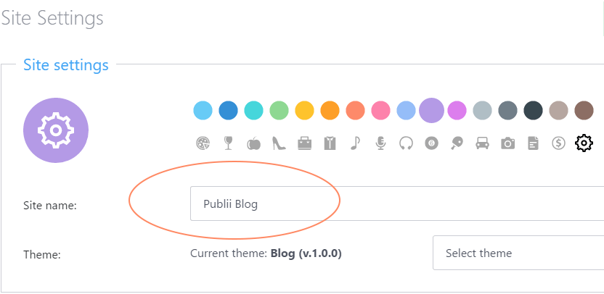
Task: Choose the camera site icon
Action: tap(507, 143)
